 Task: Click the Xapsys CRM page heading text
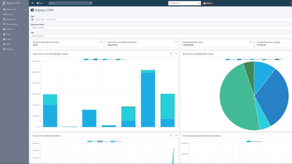click(x=44, y=10)
